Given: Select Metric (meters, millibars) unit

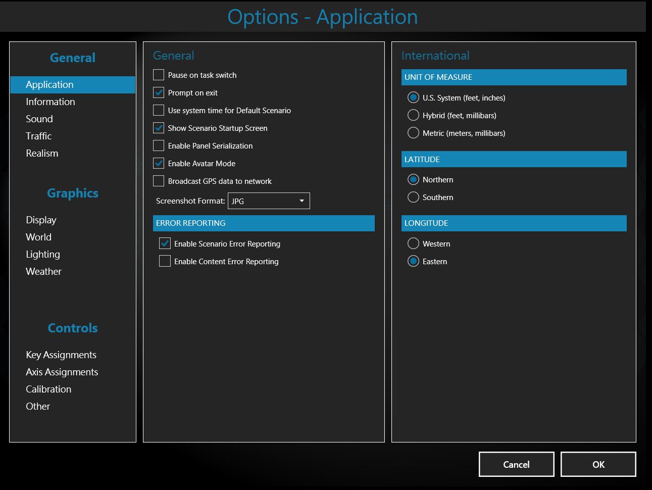Looking at the screenshot, I should pyautogui.click(x=413, y=133).
